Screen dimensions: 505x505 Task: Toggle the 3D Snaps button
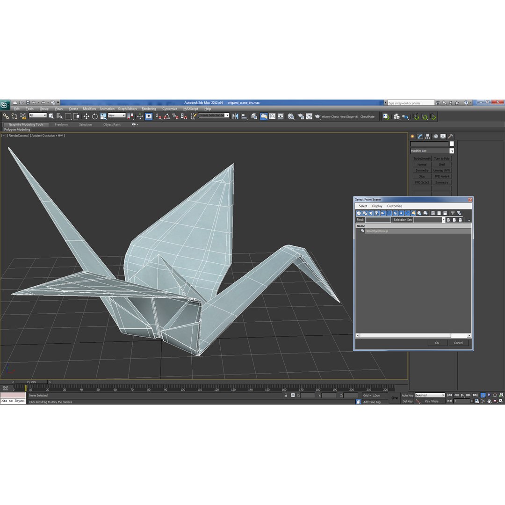tap(159, 116)
